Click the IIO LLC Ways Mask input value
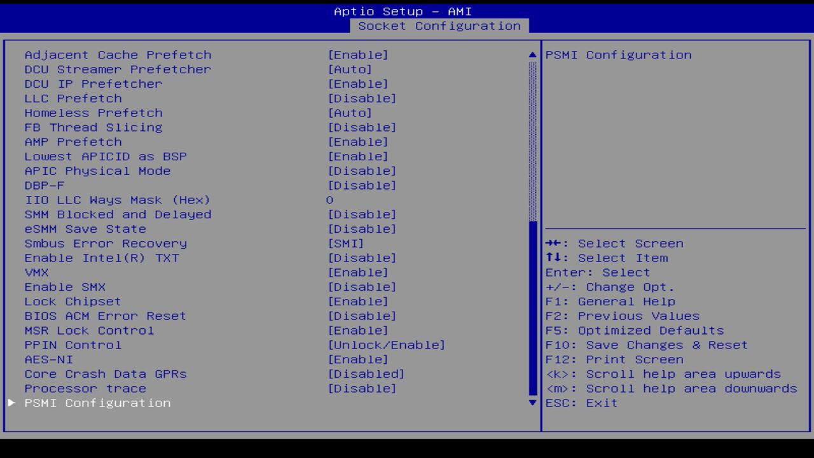Image resolution: width=814 pixels, height=458 pixels. 329,200
